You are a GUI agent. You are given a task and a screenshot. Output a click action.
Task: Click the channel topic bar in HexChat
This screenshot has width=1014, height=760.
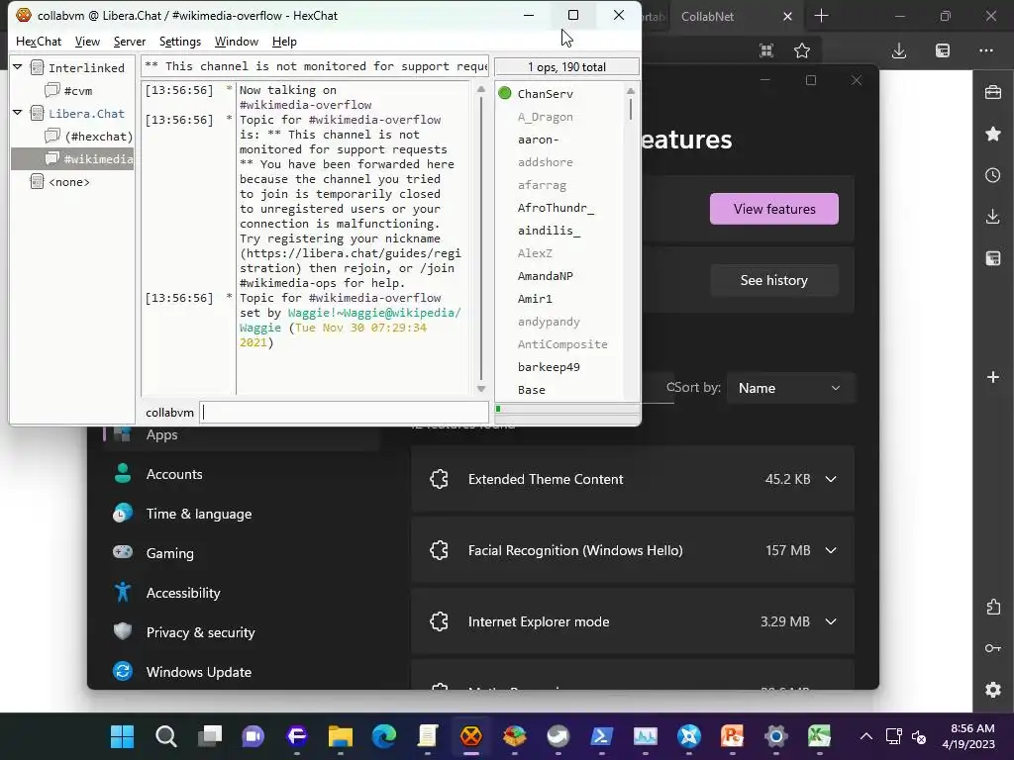[x=315, y=66]
